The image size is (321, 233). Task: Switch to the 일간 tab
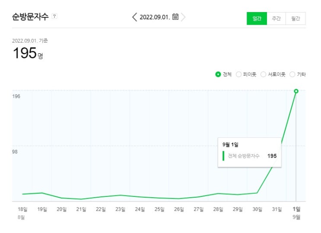257,19
